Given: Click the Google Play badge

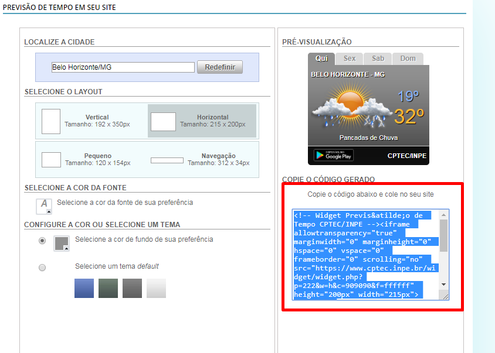Looking at the screenshot, I should (333, 155).
